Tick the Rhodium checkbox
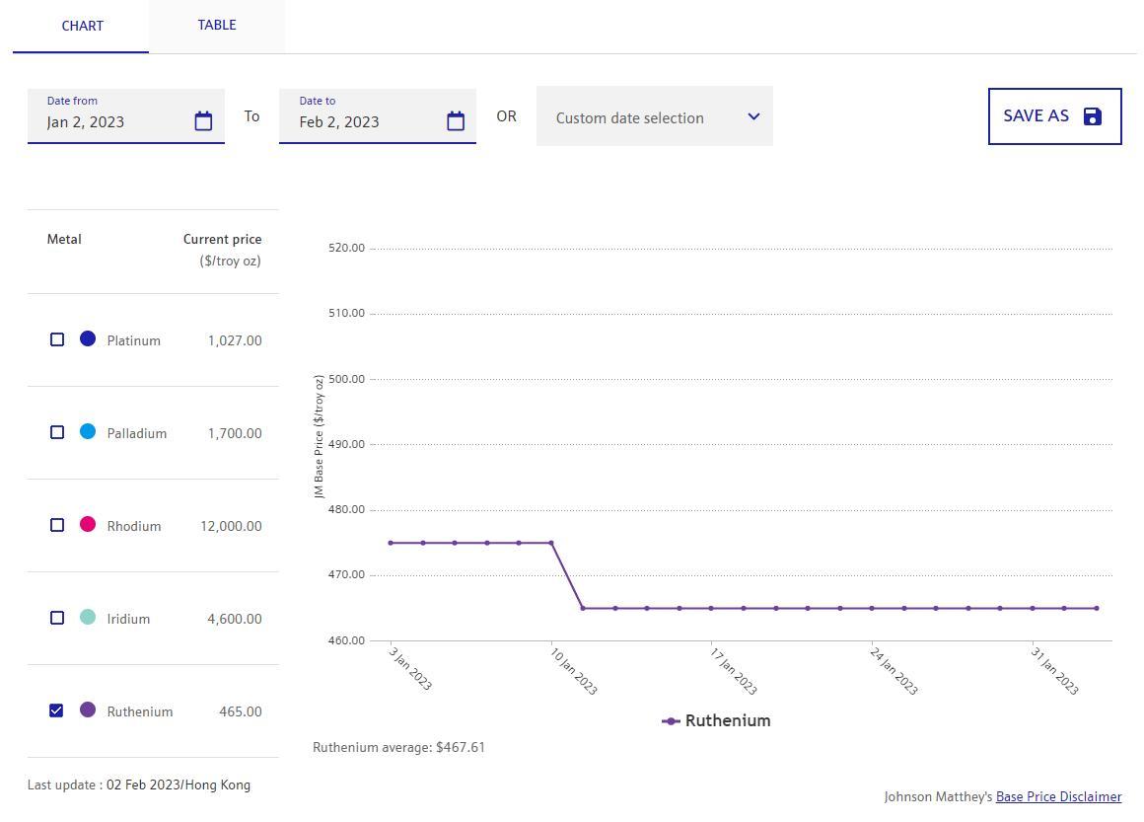Viewport: 1144px width, 822px height. [x=57, y=525]
